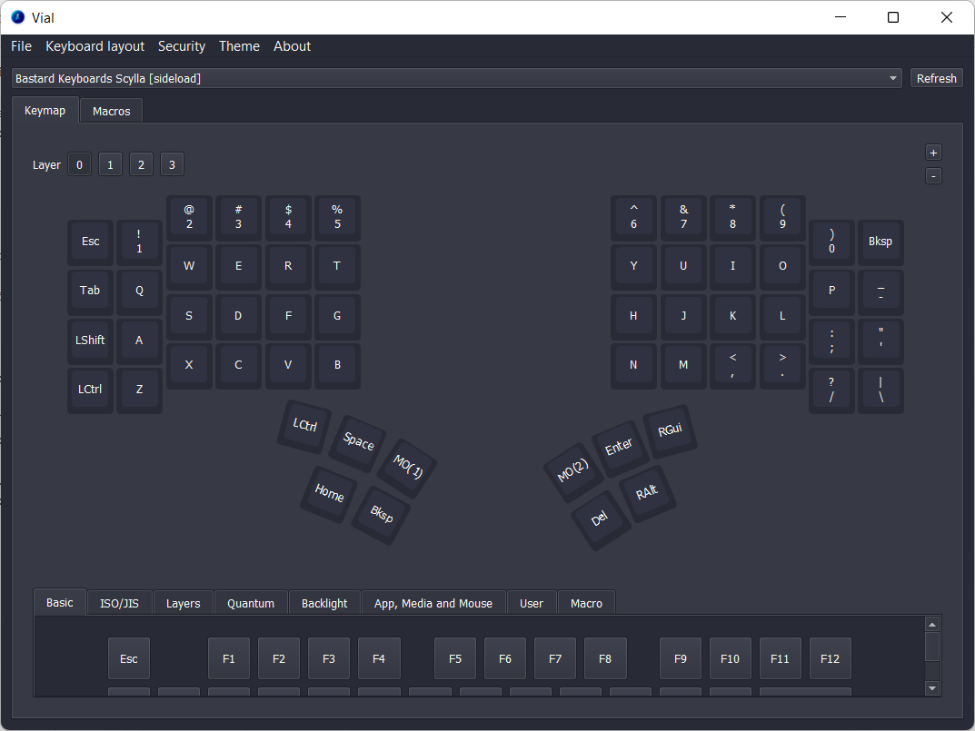The height and width of the screenshot is (731, 975).
Task: Select the left thumb Bksp key
Action: click(381, 515)
